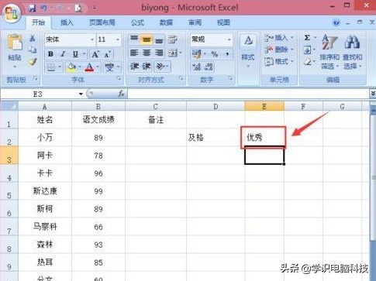Decrease font size with shrink font
This screenshot has height=281, width=376.
[108, 54]
